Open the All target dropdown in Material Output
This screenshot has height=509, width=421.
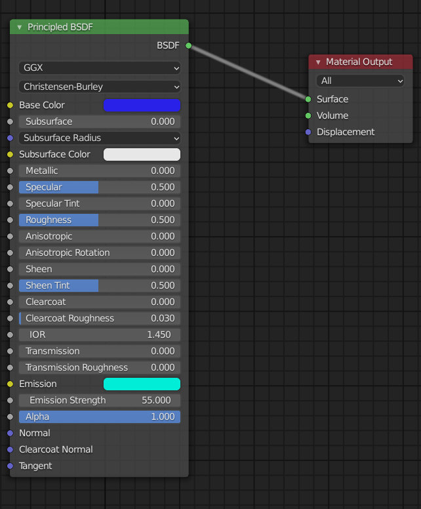pyautogui.click(x=360, y=81)
